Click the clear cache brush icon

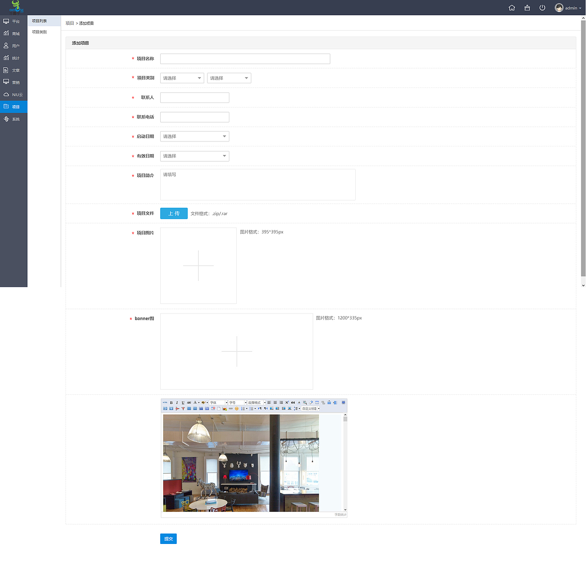[x=527, y=8]
